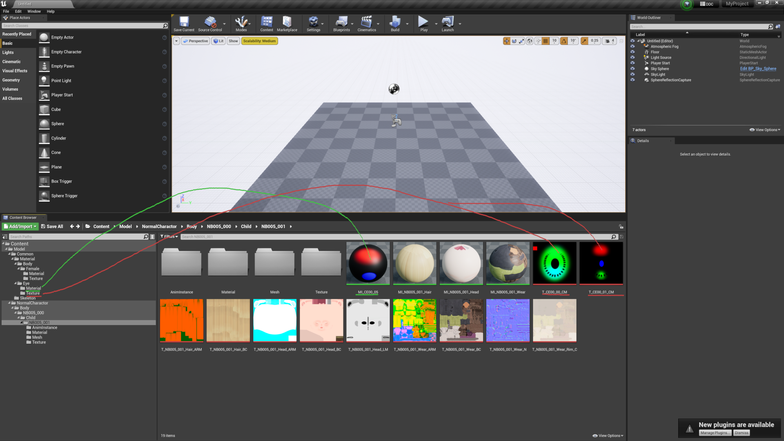
Task: Open the Marketplace icon
Action: 287,24
